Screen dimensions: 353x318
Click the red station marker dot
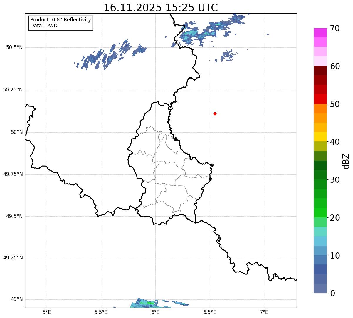215,114
